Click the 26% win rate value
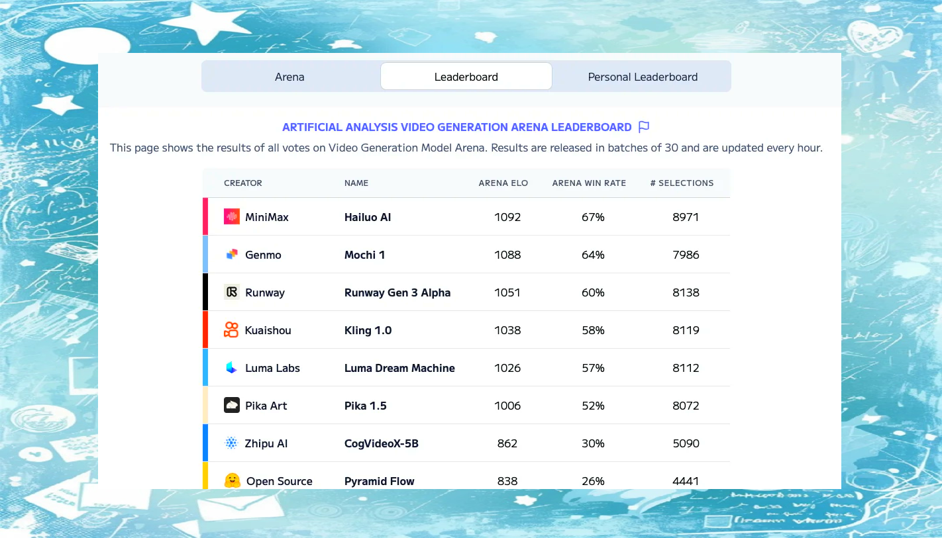Image resolution: width=942 pixels, height=538 pixels. tap(593, 481)
